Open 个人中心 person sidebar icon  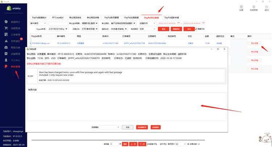(6, 60)
